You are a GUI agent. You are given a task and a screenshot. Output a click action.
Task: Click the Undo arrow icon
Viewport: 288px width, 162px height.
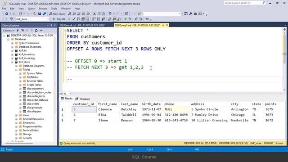coord(110,14)
